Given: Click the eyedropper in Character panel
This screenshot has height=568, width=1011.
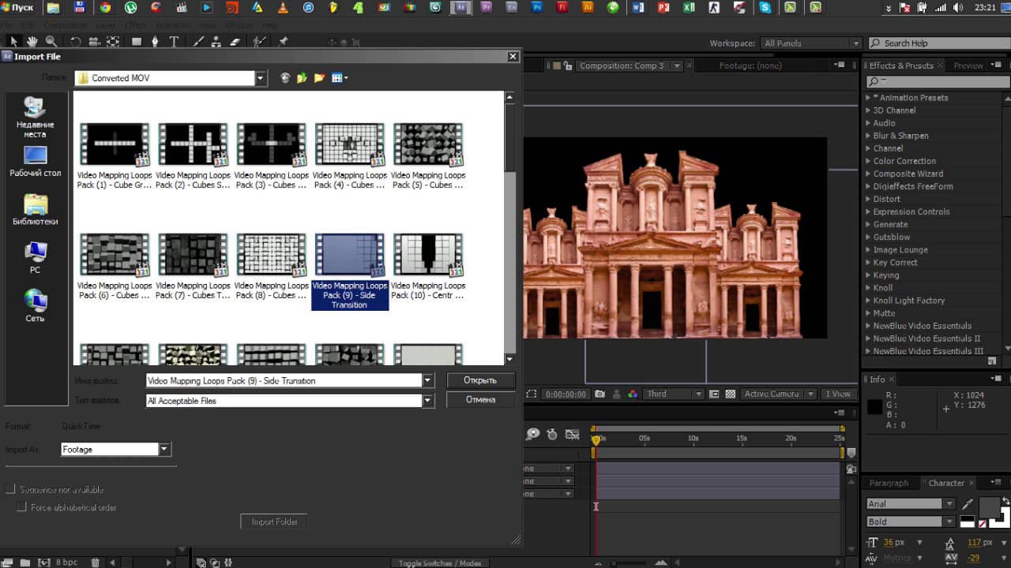Looking at the screenshot, I should [968, 504].
